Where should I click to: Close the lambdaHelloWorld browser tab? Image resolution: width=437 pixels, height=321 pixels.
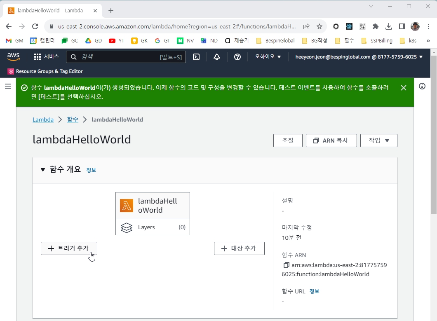click(95, 11)
